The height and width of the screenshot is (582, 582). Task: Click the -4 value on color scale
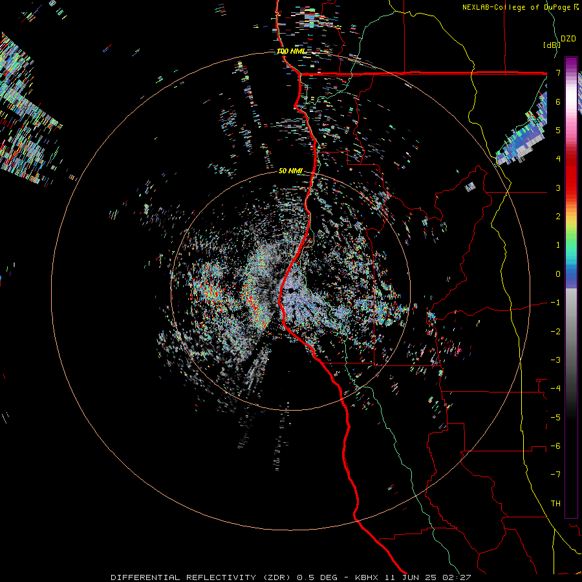click(555, 389)
